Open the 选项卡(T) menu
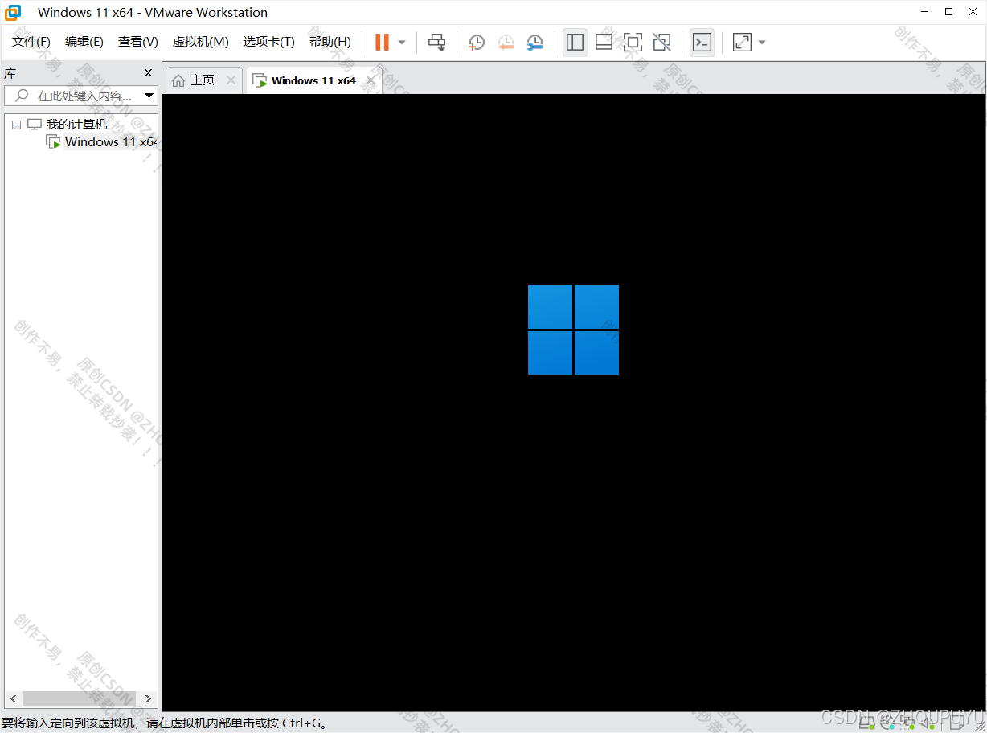 [269, 42]
